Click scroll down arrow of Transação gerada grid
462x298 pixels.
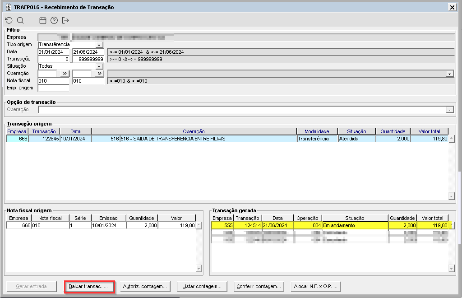(451, 269)
